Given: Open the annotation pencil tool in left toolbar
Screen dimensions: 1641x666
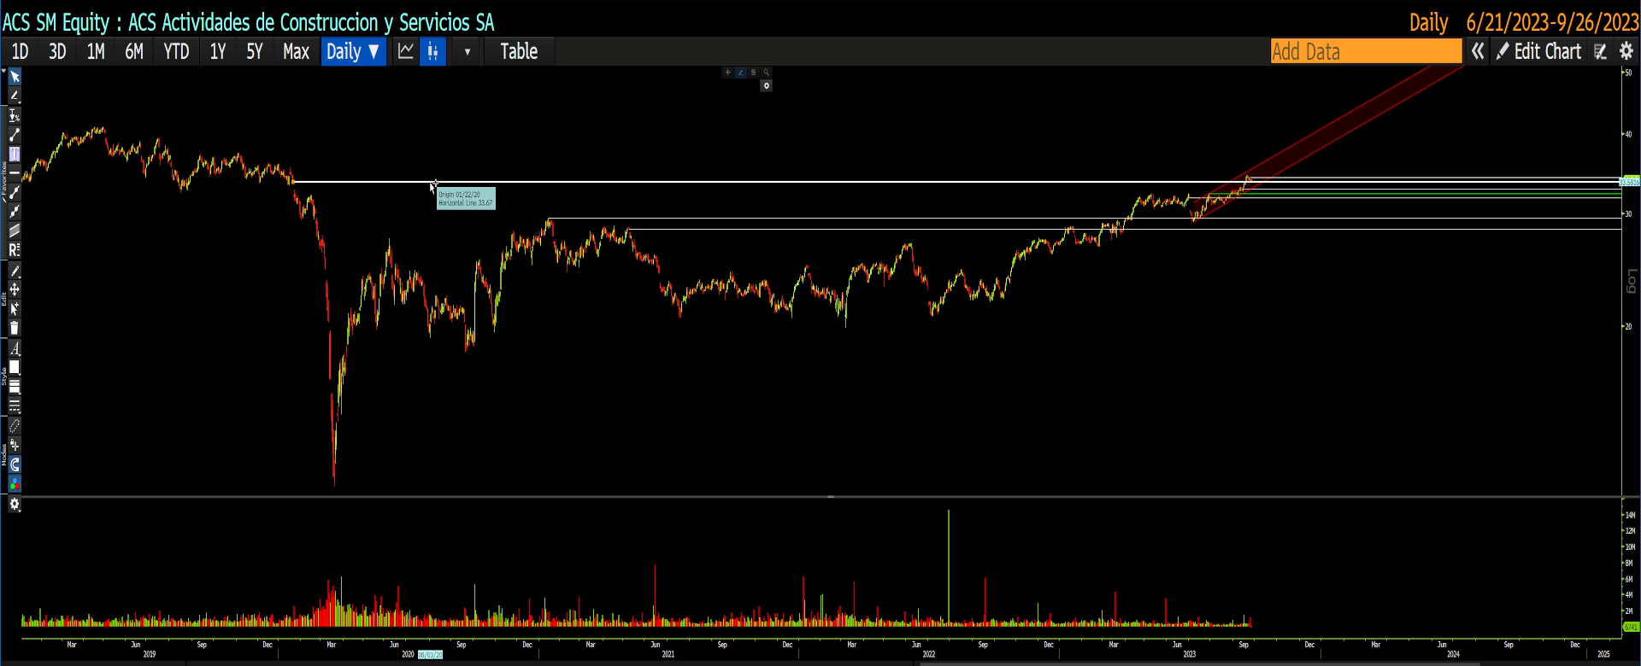Looking at the screenshot, I should (15, 96).
